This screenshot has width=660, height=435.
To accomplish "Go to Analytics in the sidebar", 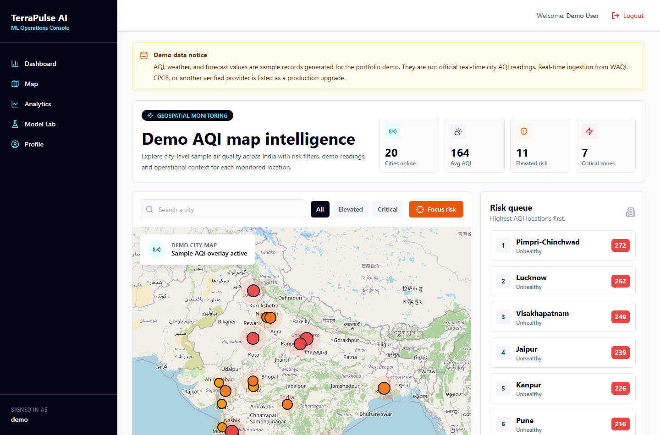I will (x=59, y=104).
